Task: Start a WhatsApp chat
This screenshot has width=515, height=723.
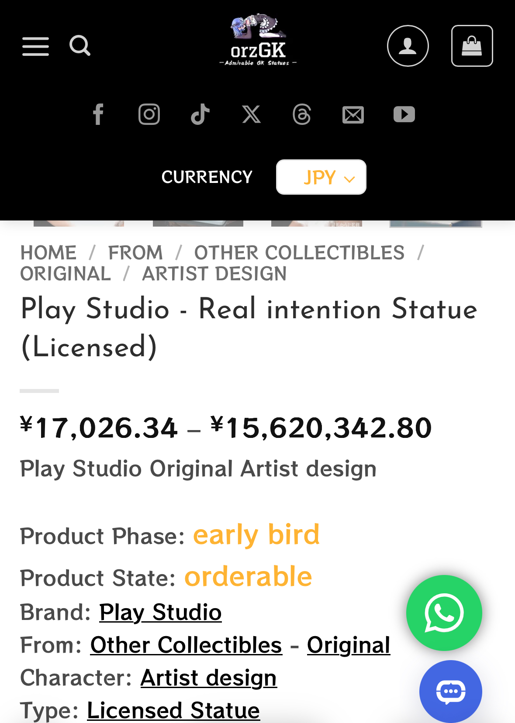Action: [x=444, y=613]
